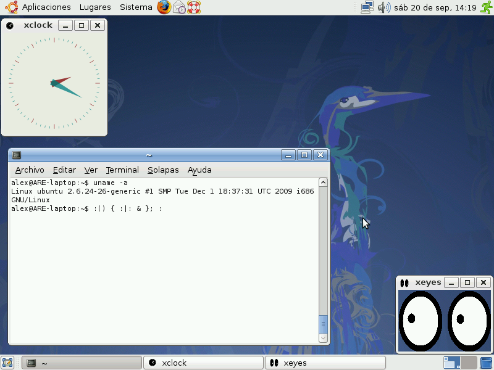Open the network connections indicator
Image resolution: width=494 pixels, height=370 pixels.
click(367, 7)
